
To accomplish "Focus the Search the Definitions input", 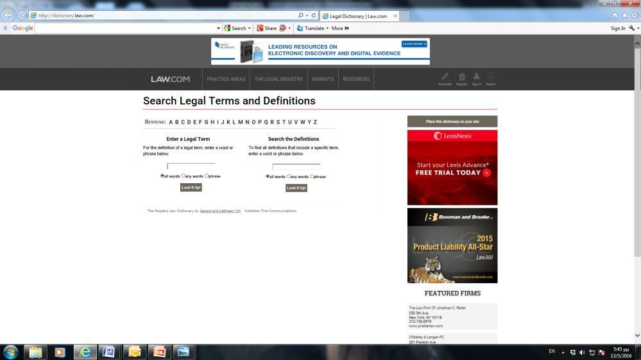I will pos(296,166).
